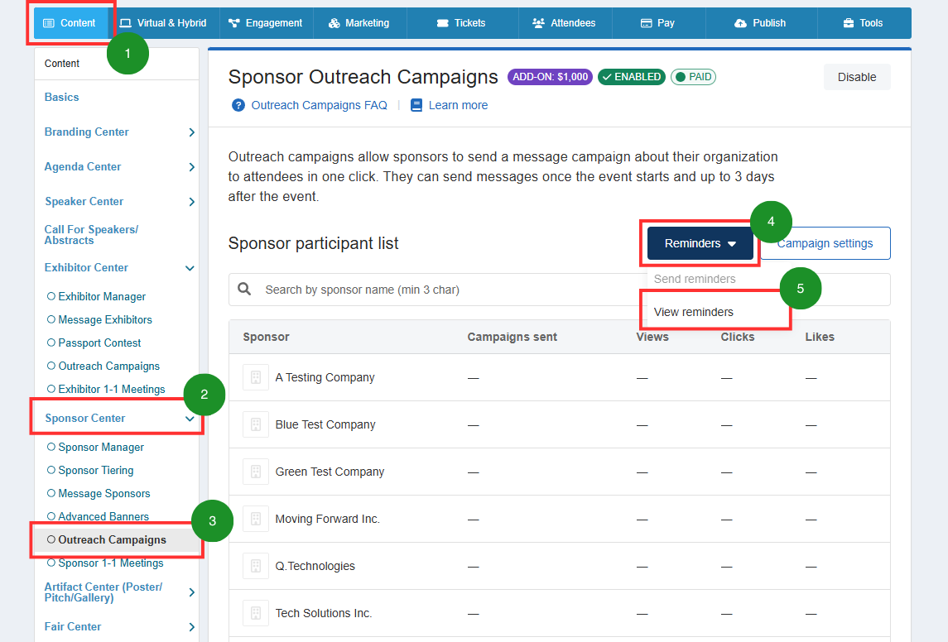Image resolution: width=948 pixels, height=642 pixels.
Task: Select the Tools icon
Action: [850, 23]
